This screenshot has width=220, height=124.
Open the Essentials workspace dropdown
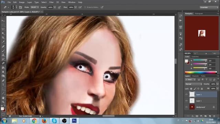point(209,7)
